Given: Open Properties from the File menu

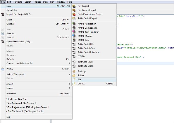Looking at the screenshot, I should pyautogui.click(x=36, y=93).
